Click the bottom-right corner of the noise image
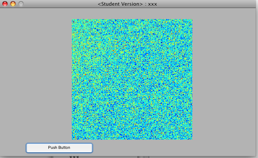The height and width of the screenshot is (158, 258). pyautogui.click(x=192, y=139)
